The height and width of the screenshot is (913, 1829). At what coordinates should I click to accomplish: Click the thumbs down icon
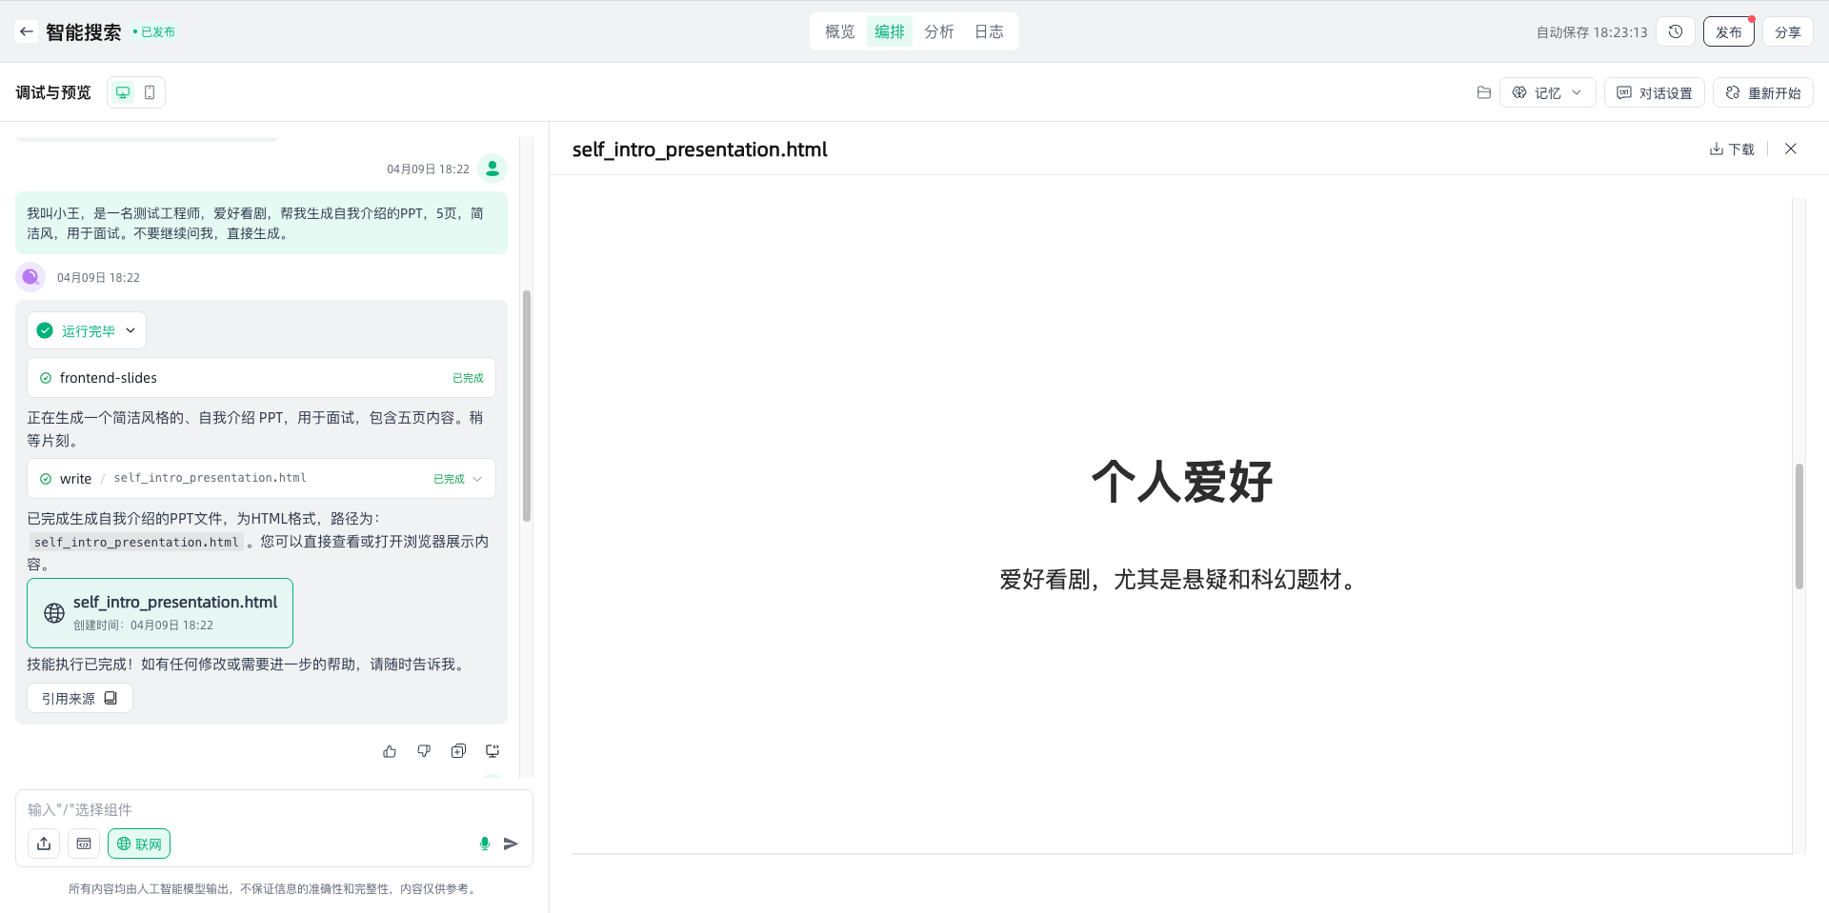424,751
